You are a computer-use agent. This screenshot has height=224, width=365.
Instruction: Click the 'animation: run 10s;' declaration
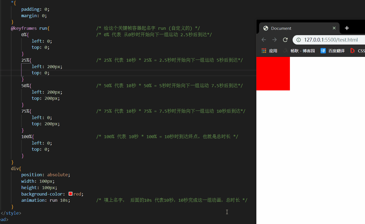pyautogui.click(x=46, y=200)
